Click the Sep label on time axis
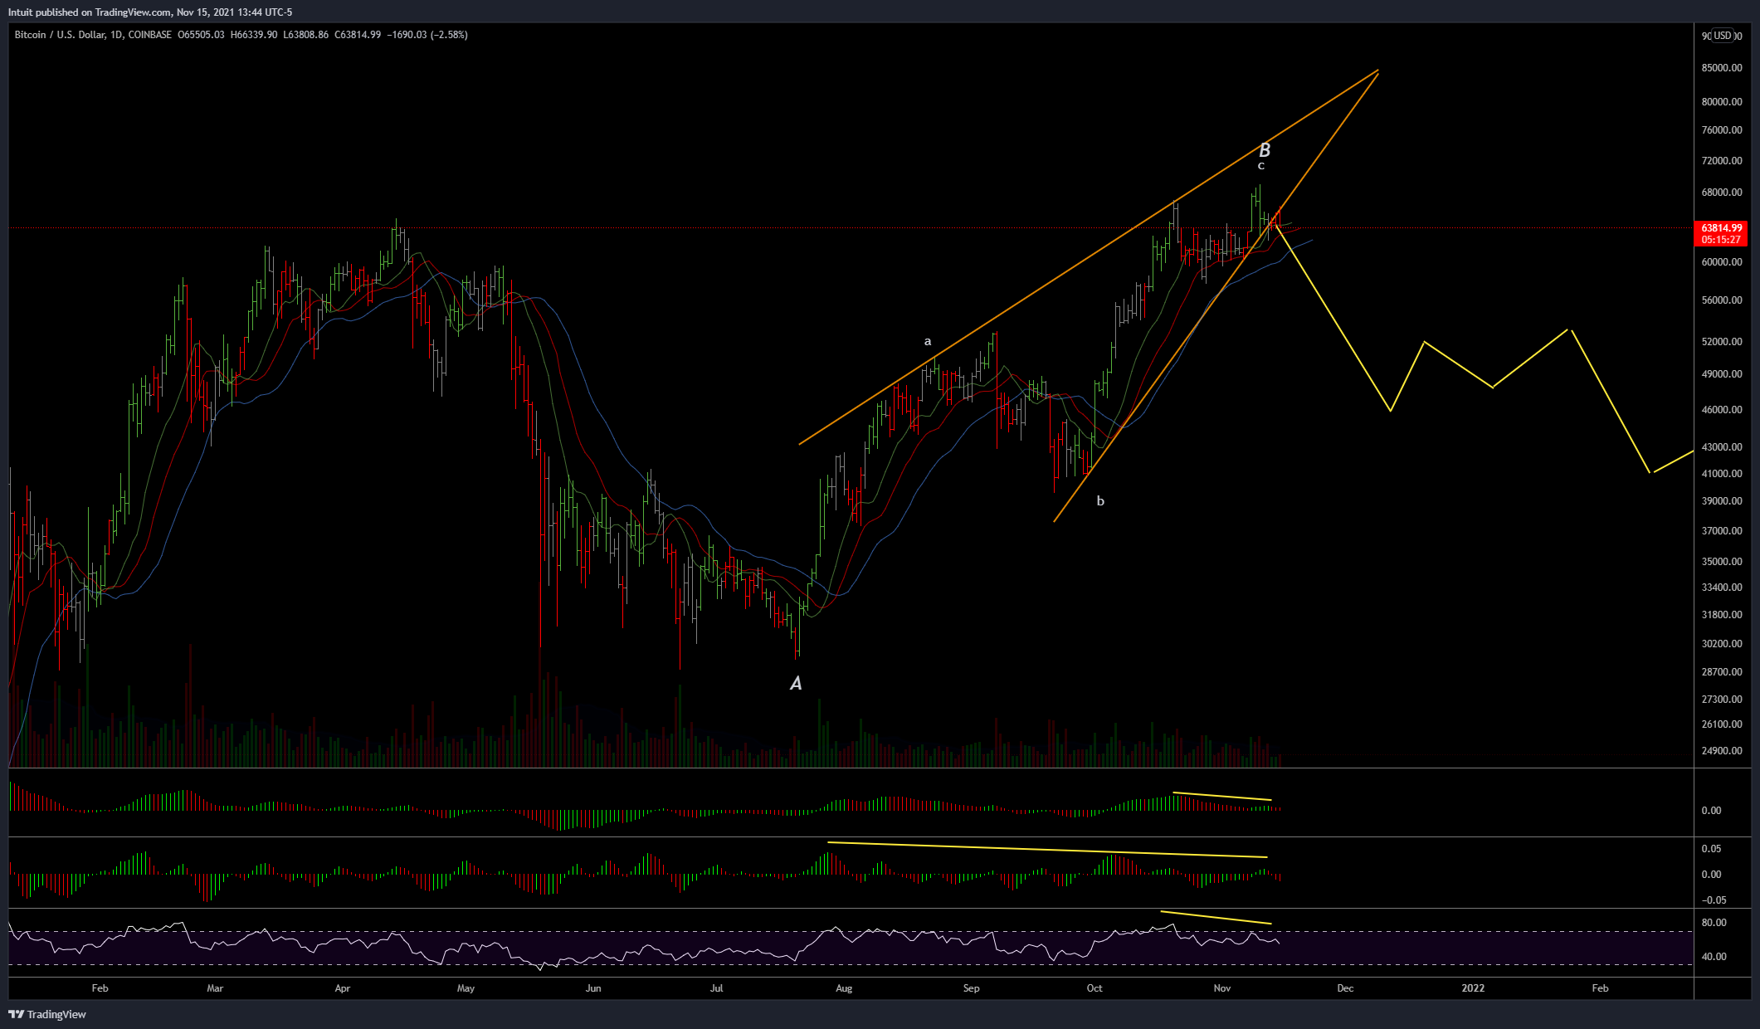Screen dimensions: 1760x1029 coord(972,988)
